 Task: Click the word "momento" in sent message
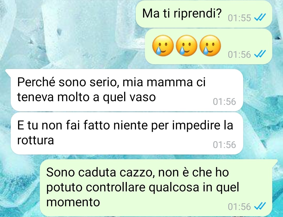click(73, 202)
